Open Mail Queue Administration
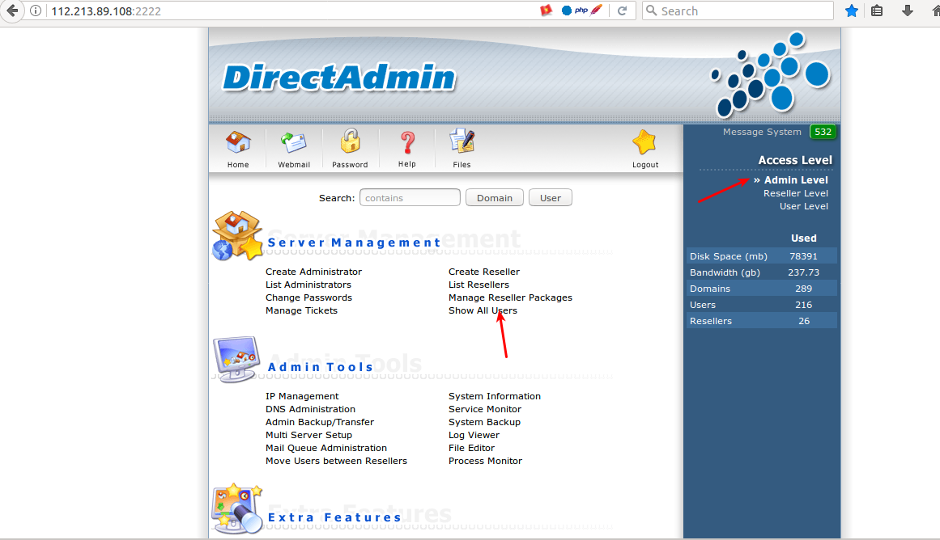Screen dimensions: 940x540 click(326, 448)
